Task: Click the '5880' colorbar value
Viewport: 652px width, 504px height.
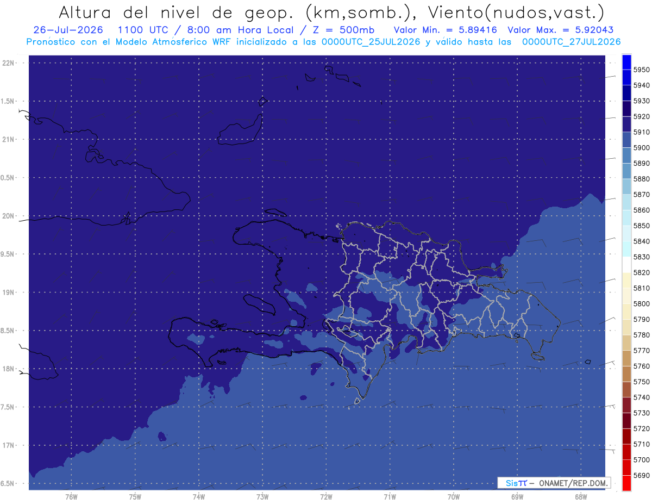Action: click(642, 179)
